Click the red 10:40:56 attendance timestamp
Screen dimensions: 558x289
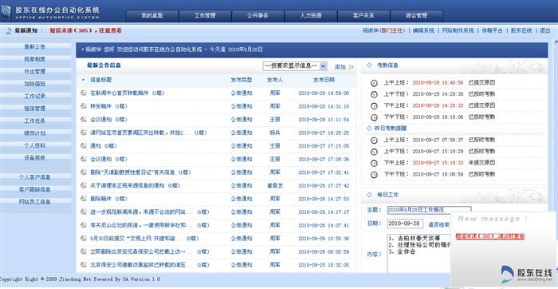point(438,83)
